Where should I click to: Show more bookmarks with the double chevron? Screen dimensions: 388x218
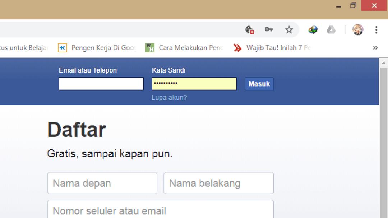375,47
